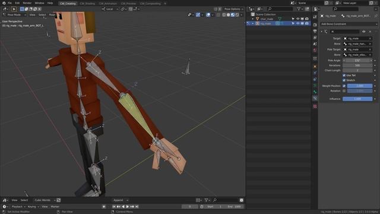The height and width of the screenshot is (214, 380).
Task: Open the Object Data armature properties tab
Action: pos(315,86)
